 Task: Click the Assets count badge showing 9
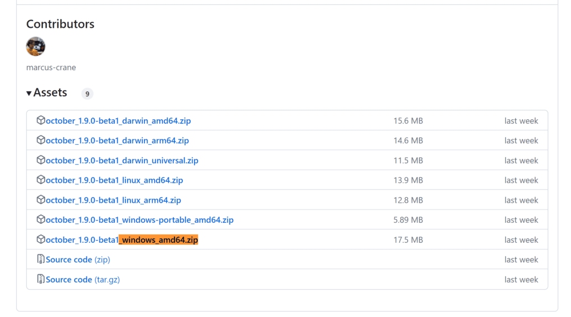87,94
